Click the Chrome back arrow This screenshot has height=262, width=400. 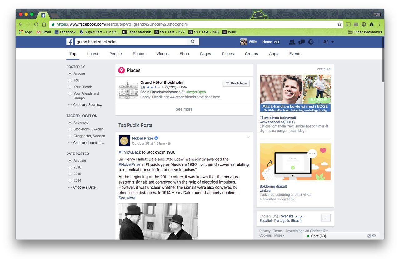(x=21, y=24)
